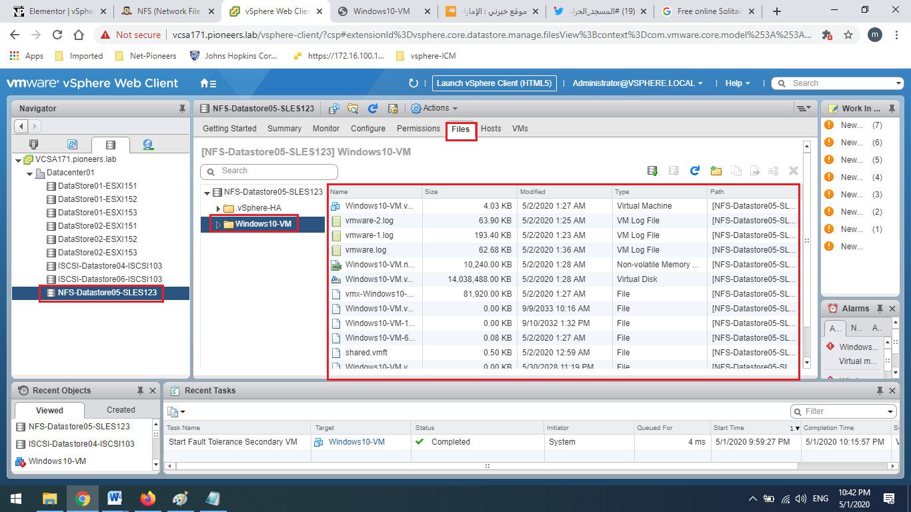
Task: Click the upload file to datastore icon
Action: 653,171
